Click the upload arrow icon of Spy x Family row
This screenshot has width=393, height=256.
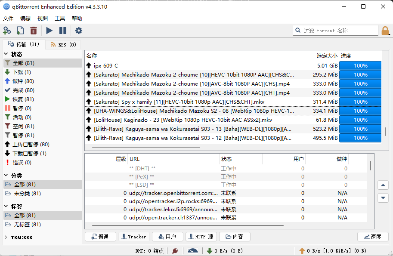coord(89,102)
